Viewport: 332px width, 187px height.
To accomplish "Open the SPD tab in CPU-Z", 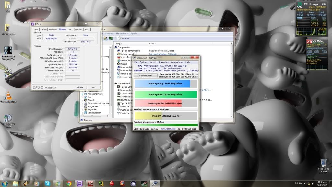I will 70,29.
